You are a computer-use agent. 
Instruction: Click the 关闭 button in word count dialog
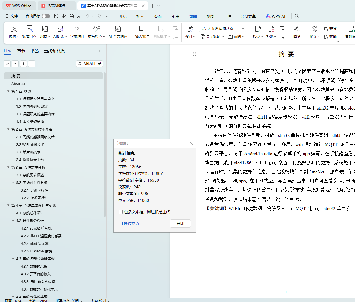(x=180, y=223)
